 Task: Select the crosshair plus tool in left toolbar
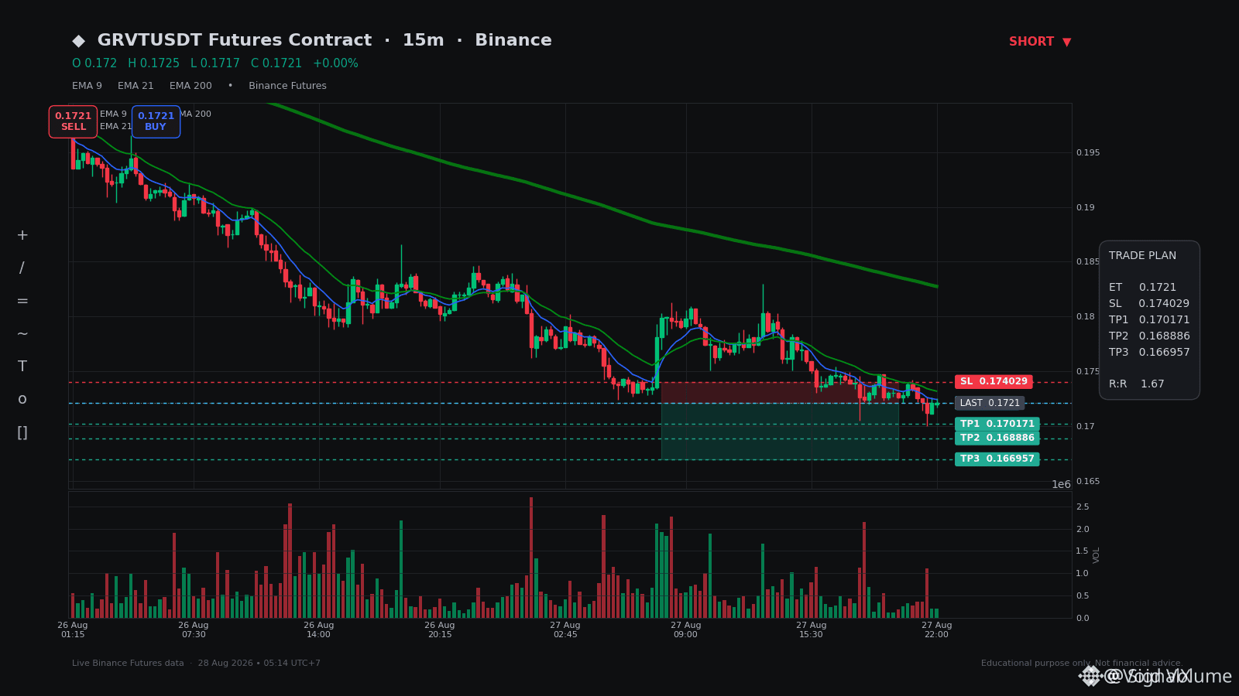tap(22, 235)
